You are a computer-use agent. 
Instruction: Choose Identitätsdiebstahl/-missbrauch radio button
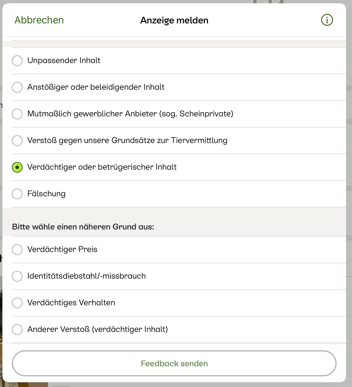[17, 276]
